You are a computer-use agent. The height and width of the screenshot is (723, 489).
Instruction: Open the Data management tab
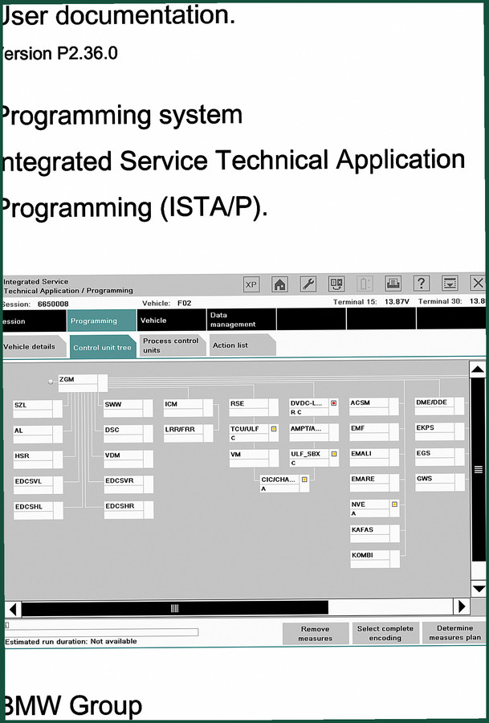click(242, 320)
